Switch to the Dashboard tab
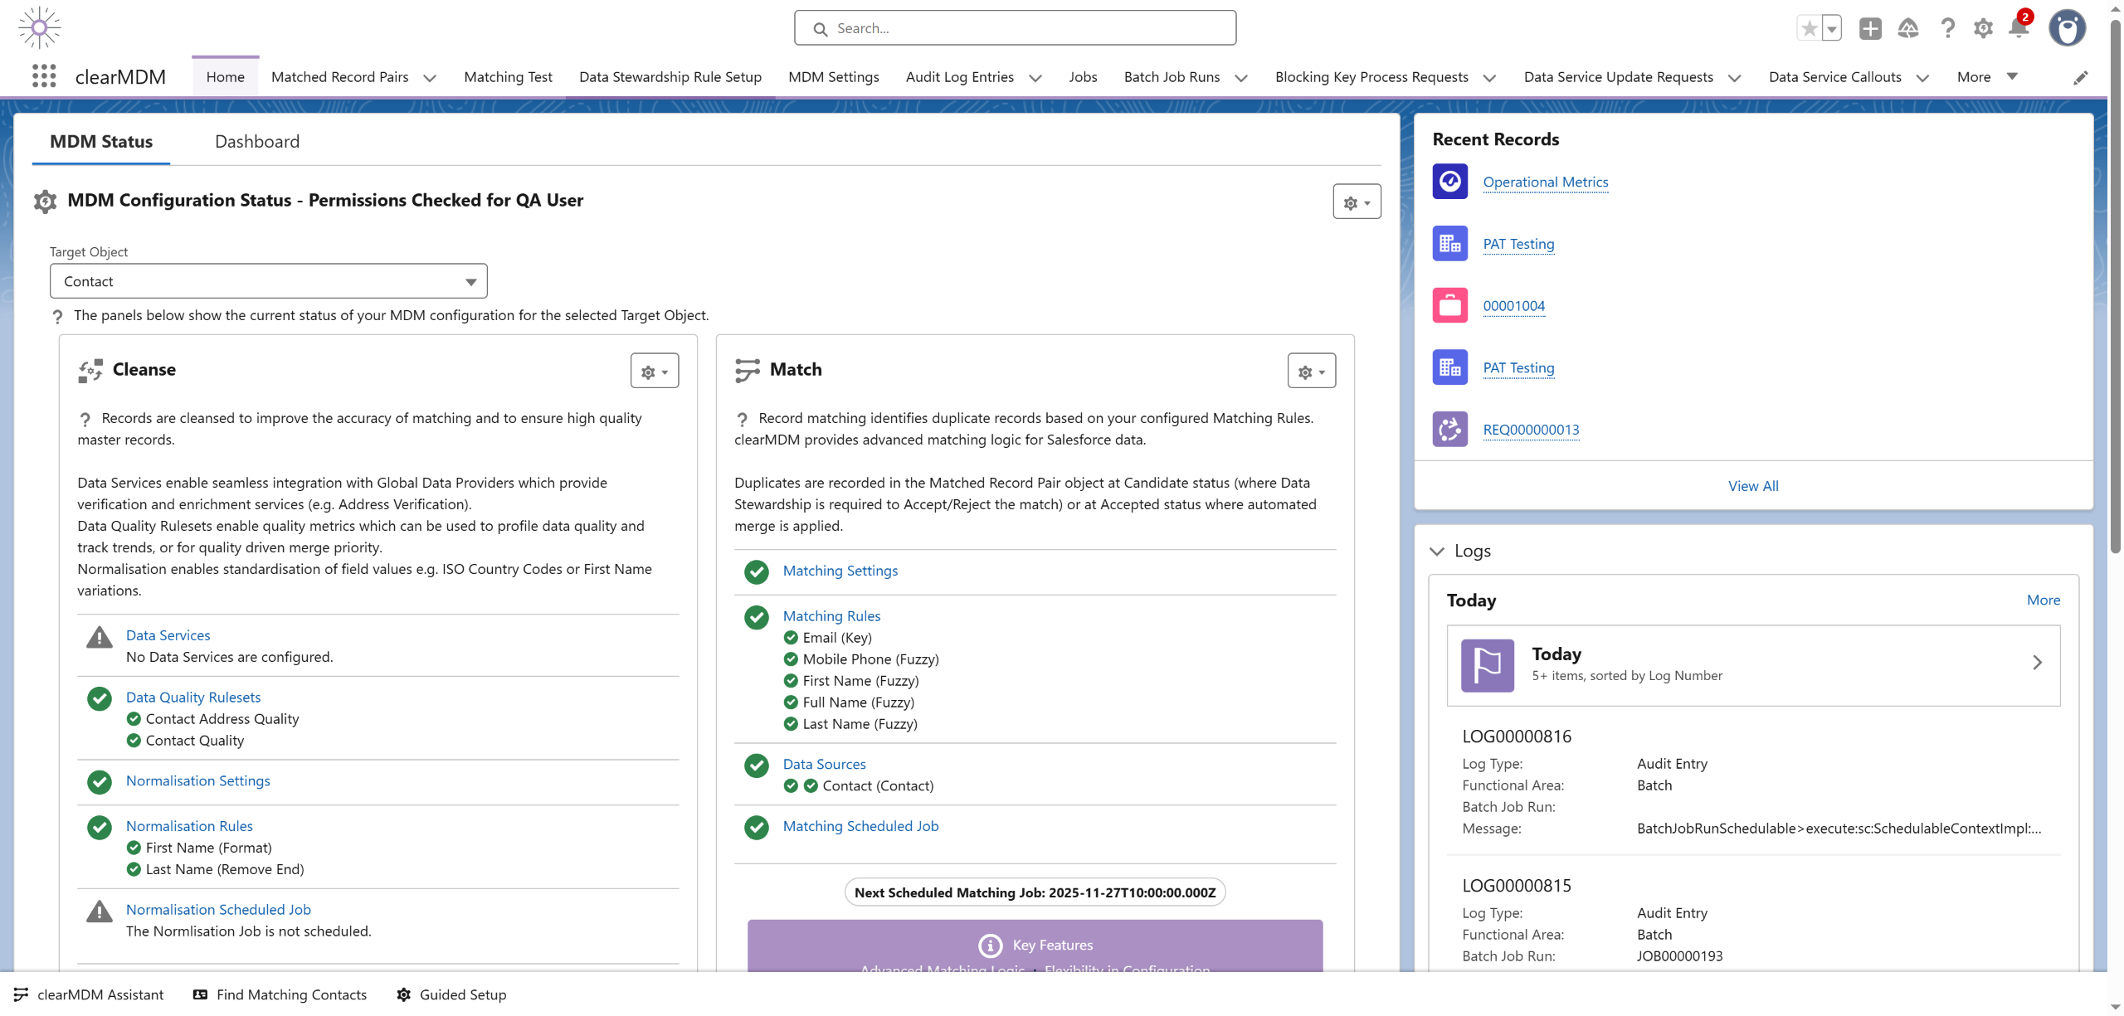 257,141
